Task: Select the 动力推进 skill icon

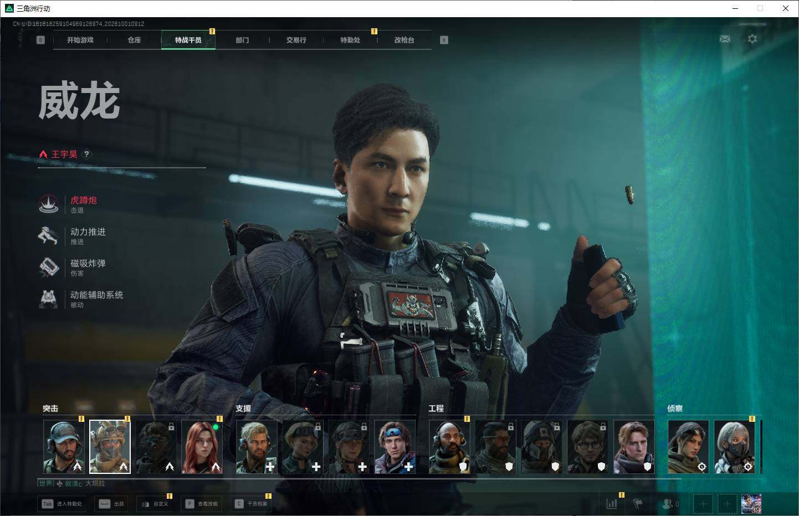Action: point(49,236)
